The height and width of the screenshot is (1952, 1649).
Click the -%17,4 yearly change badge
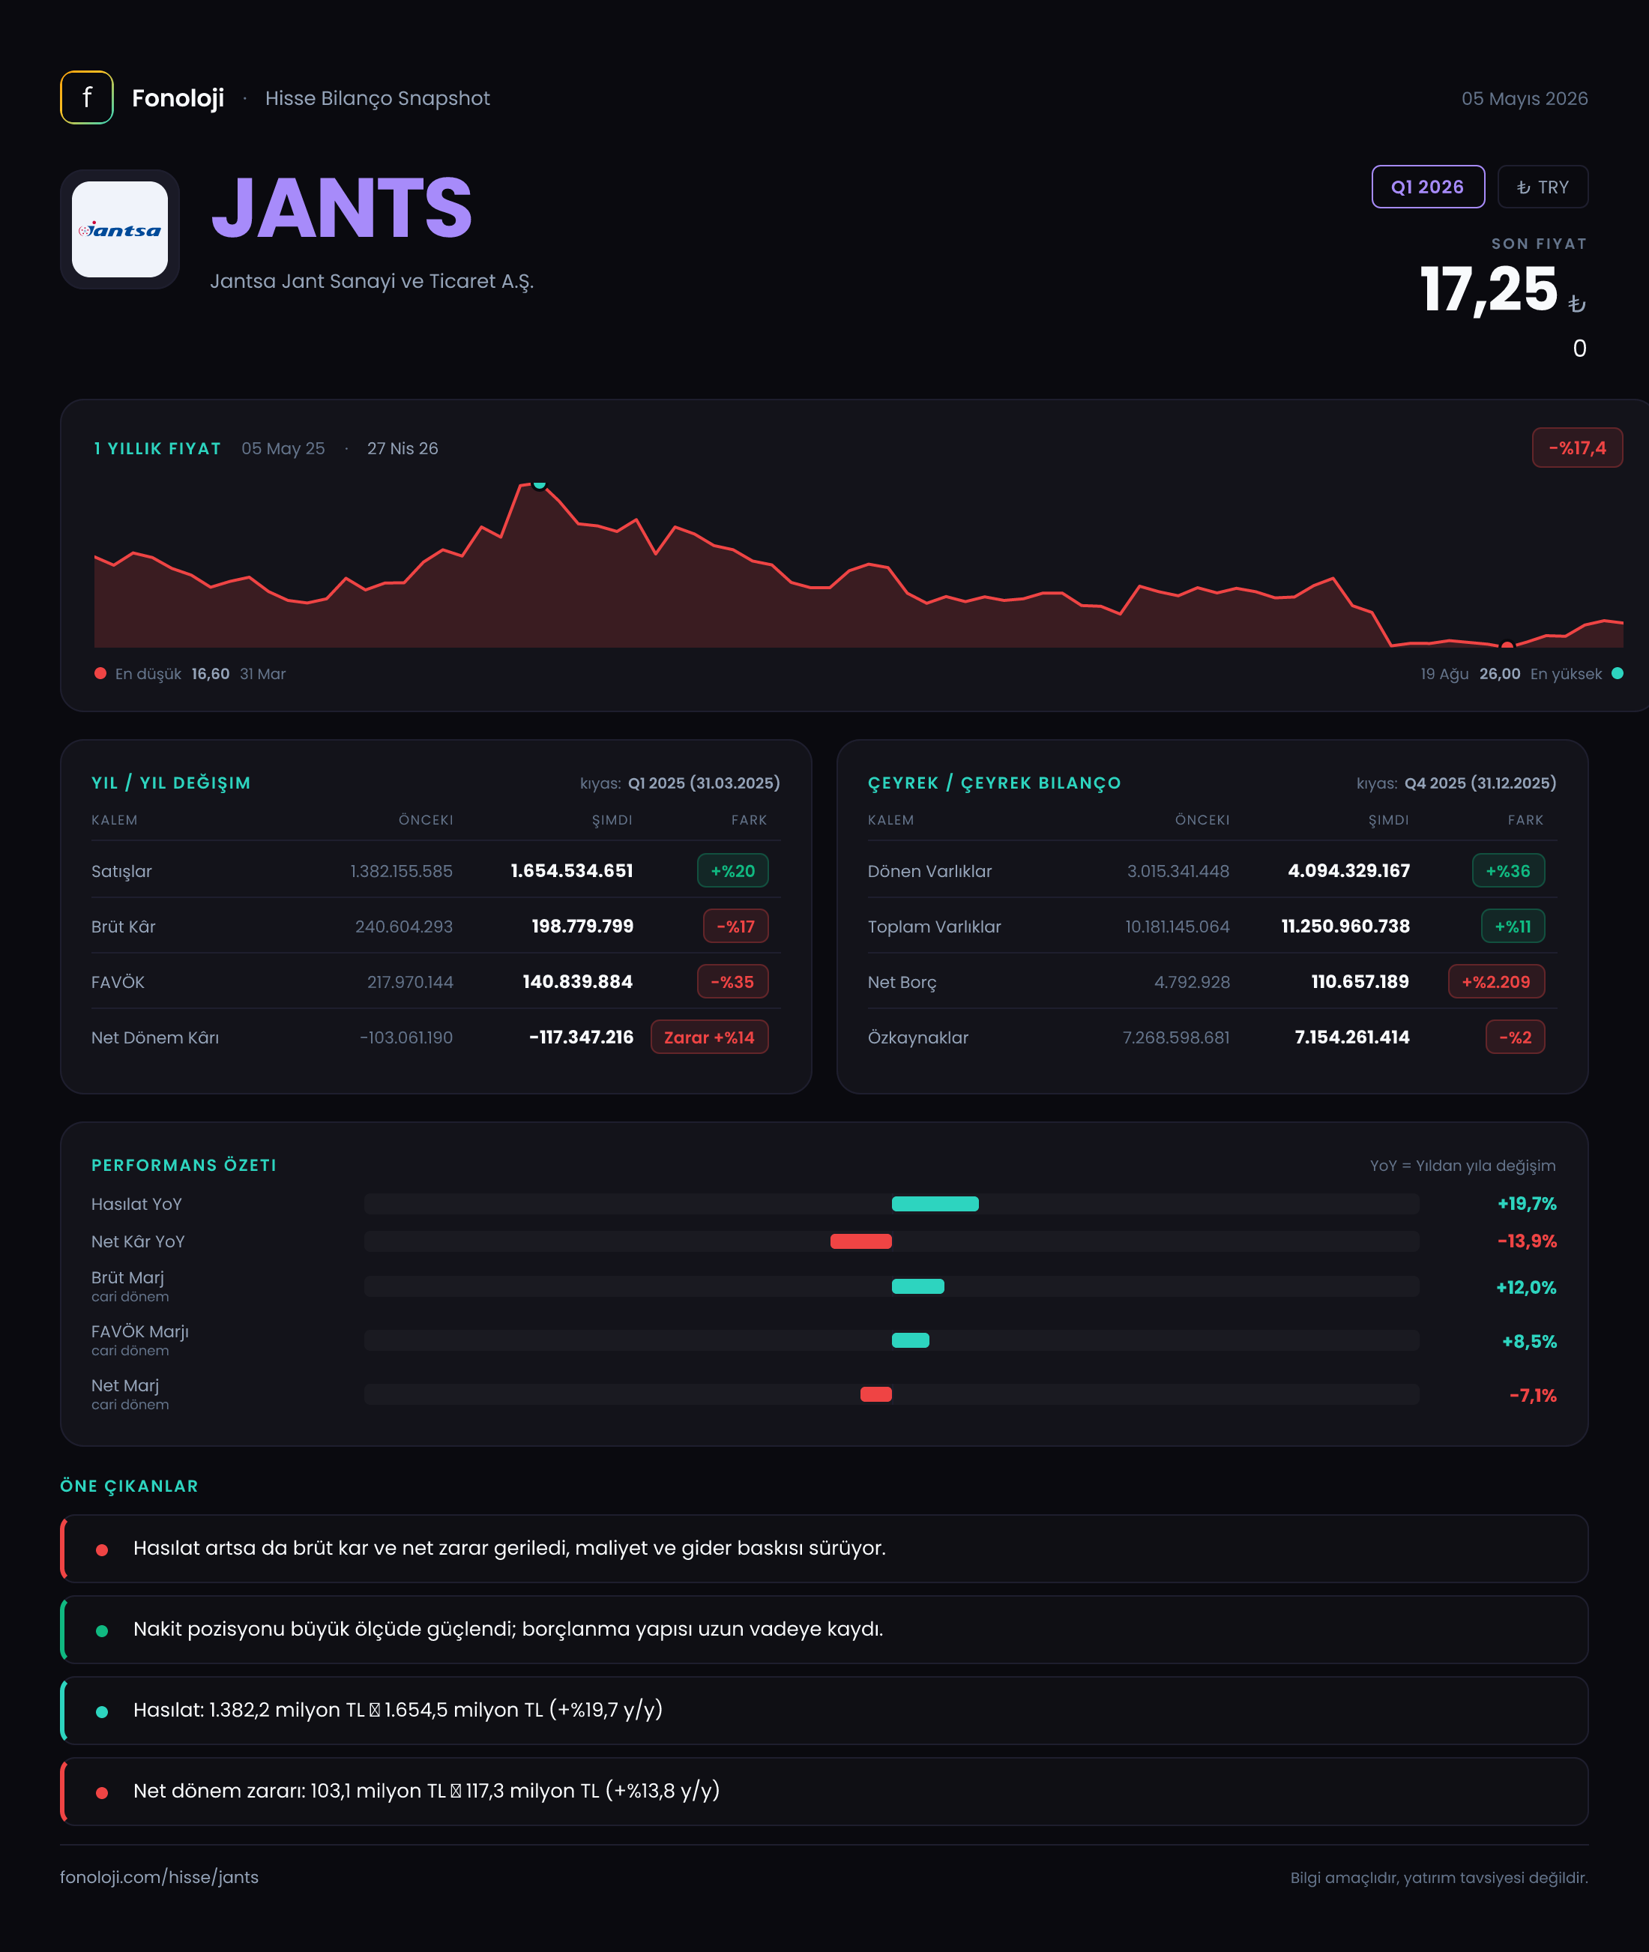click(x=1577, y=448)
